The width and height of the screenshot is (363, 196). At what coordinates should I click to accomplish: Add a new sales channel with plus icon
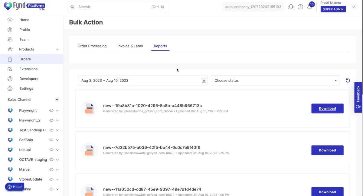(x=57, y=99)
